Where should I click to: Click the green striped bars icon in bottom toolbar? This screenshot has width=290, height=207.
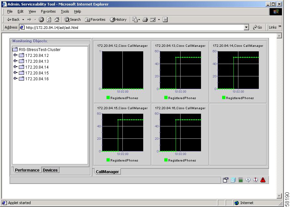click(241, 180)
